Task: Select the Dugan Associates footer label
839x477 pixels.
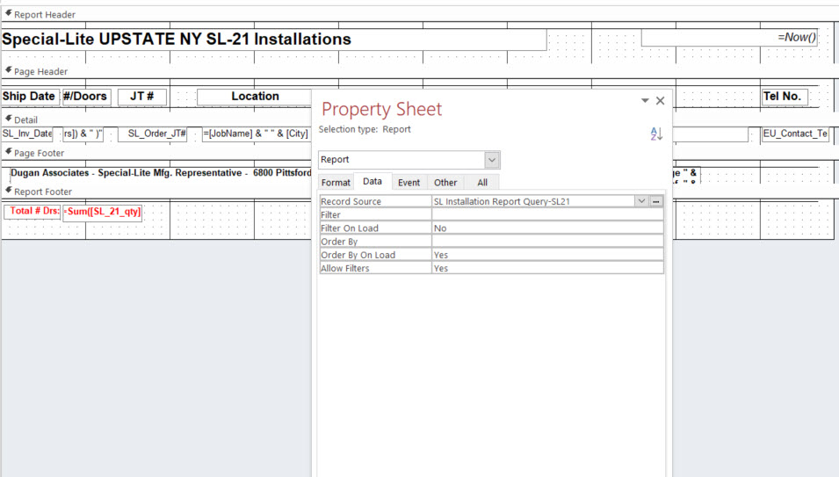Action: pyautogui.click(x=161, y=173)
